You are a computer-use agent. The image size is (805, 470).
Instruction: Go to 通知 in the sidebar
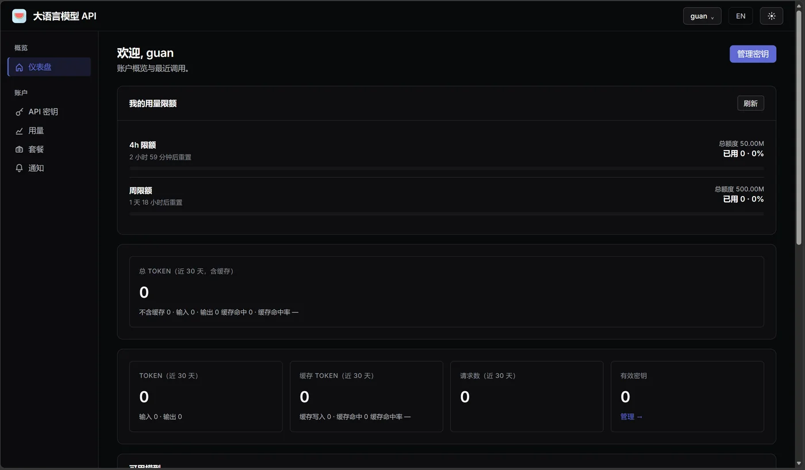coord(49,168)
